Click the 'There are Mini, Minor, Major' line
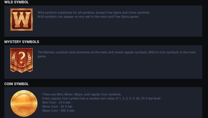The width and height of the screenshot is (208, 118). [x=82, y=94]
